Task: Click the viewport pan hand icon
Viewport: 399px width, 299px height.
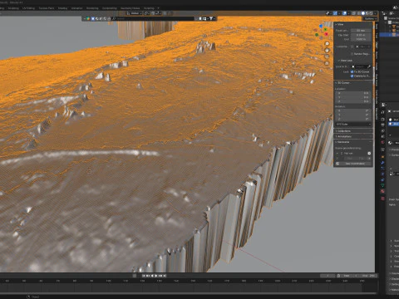Action: [327, 50]
